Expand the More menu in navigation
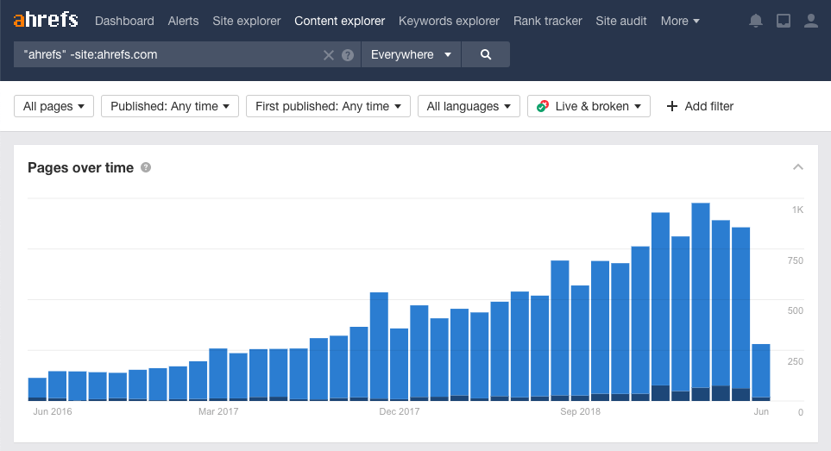The image size is (831, 451). (x=680, y=21)
